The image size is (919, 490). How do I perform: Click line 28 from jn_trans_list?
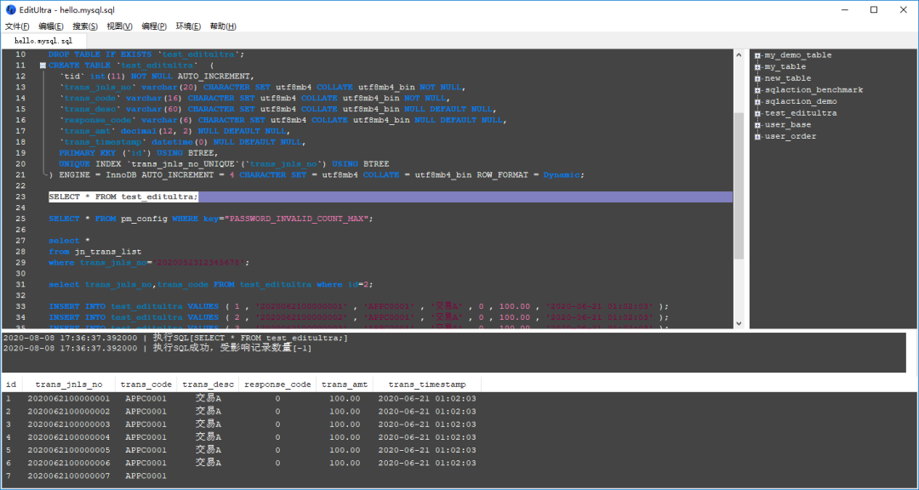pos(95,252)
